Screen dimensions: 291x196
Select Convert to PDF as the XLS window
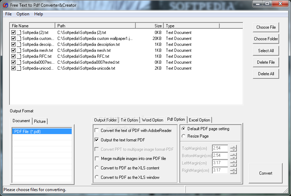tap(97, 177)
